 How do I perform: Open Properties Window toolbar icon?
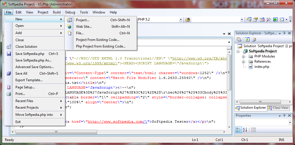[255, 19]
